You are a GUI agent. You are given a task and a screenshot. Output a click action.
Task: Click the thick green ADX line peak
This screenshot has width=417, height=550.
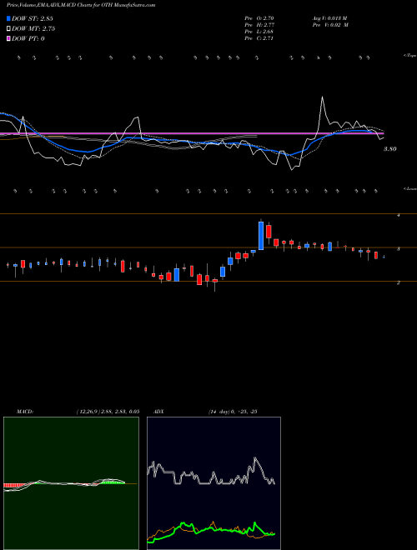coord(255,523)
